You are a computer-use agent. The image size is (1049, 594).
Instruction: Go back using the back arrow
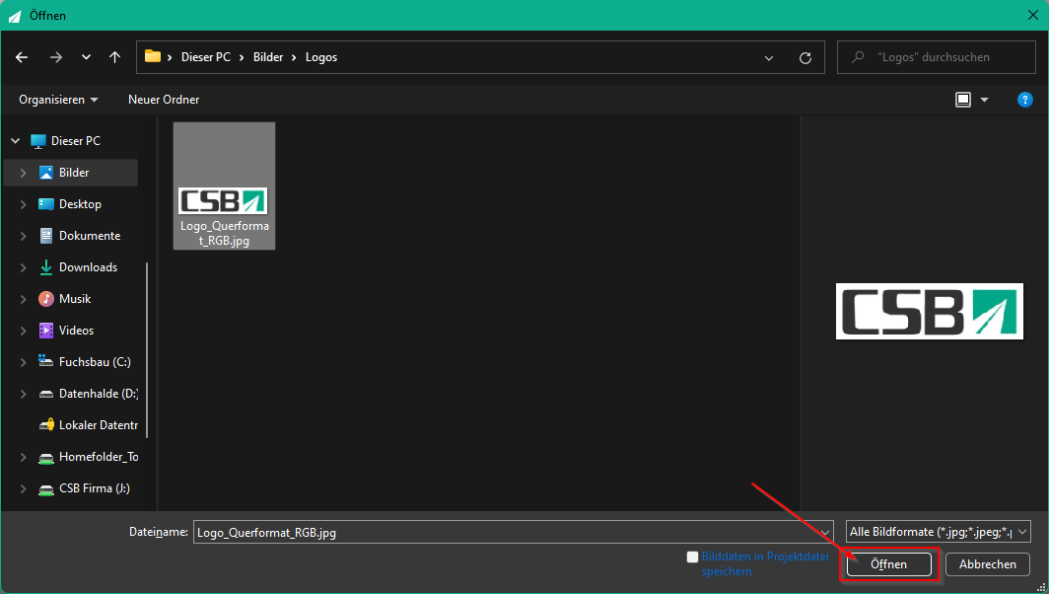[22, 57]
